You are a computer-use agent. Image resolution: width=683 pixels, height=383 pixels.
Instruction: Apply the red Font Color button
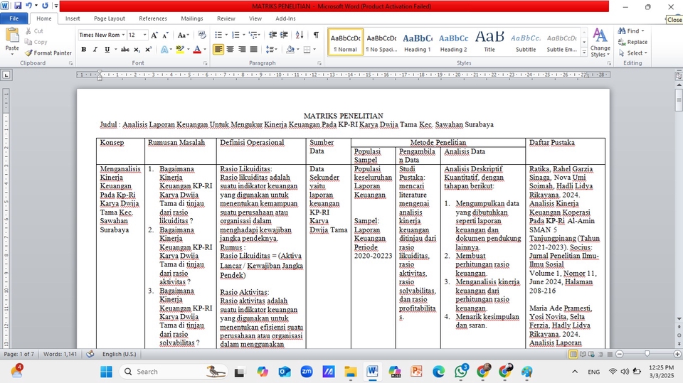[x=197, y=50]
